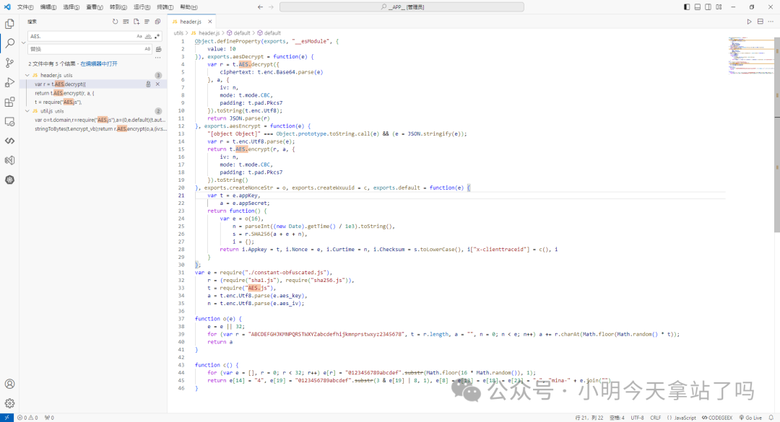Open the 帮助(H) menu
Viewport: 780px width, 422px height.
(x=188, y=7)
